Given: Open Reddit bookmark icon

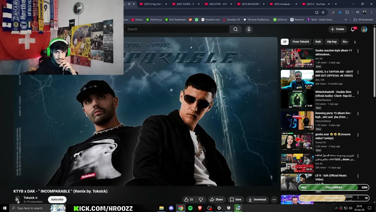Looking at the screenshot, I should [x=190, y=20].
